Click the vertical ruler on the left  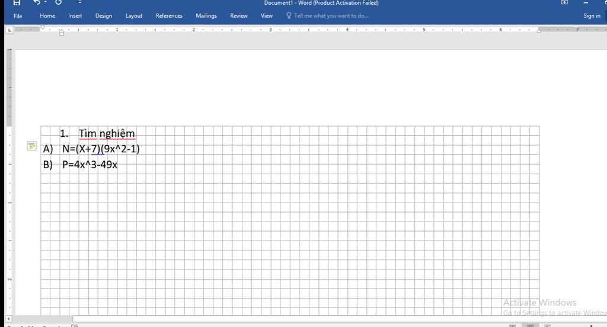tap(9, 182)
